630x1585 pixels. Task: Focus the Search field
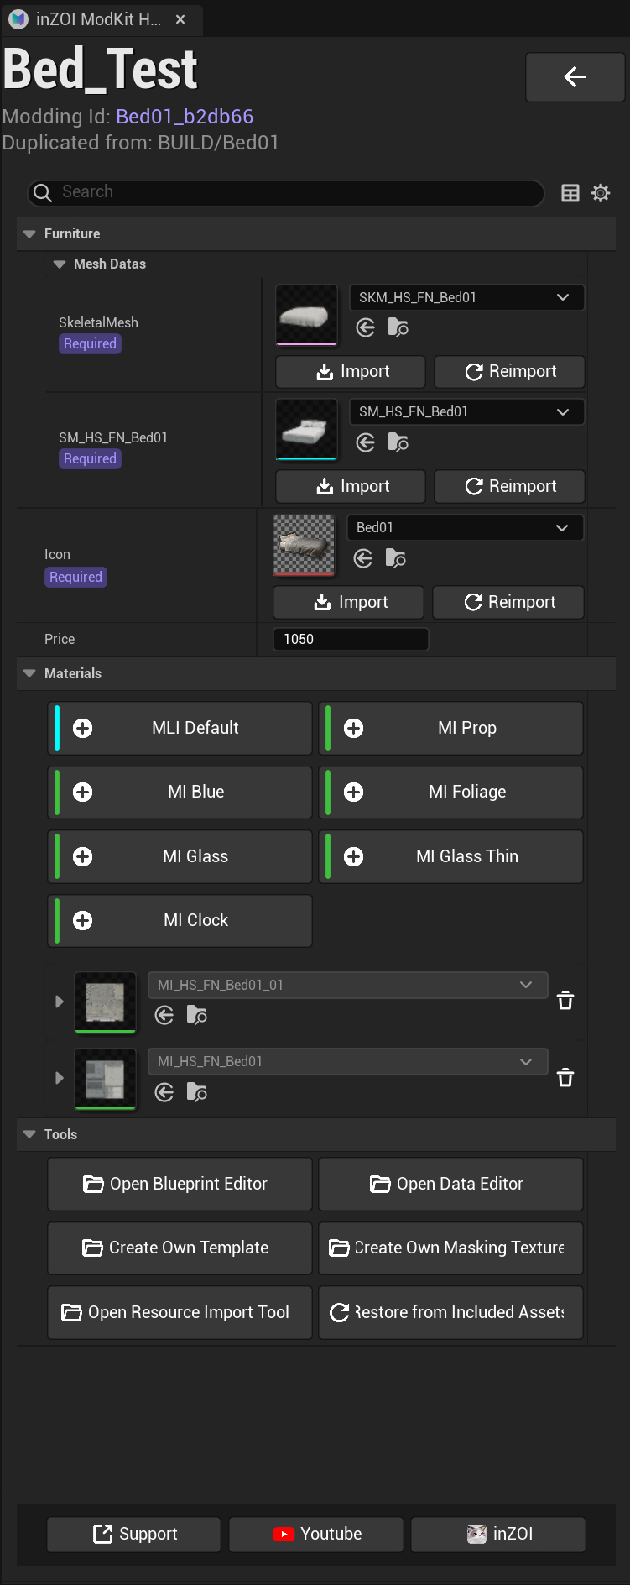click(x=286, y=193)
